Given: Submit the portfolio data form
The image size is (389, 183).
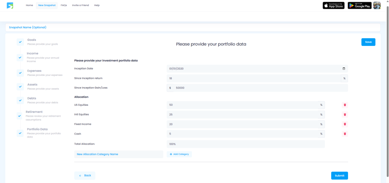Looking at the screenshot, I should (x=339, y=175).
